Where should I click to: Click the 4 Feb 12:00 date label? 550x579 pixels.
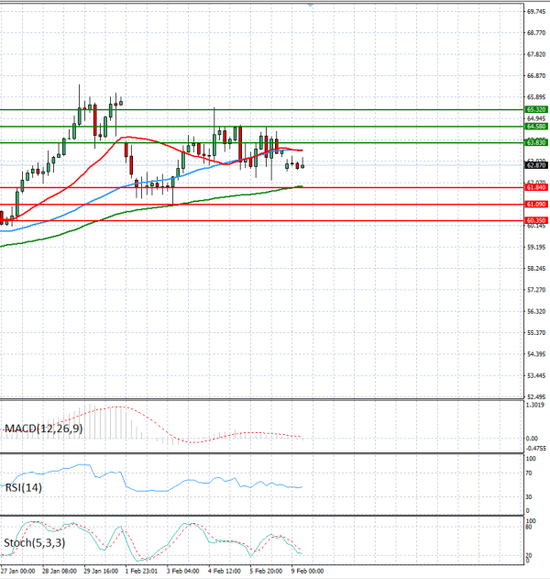click(x=225, y=571)
